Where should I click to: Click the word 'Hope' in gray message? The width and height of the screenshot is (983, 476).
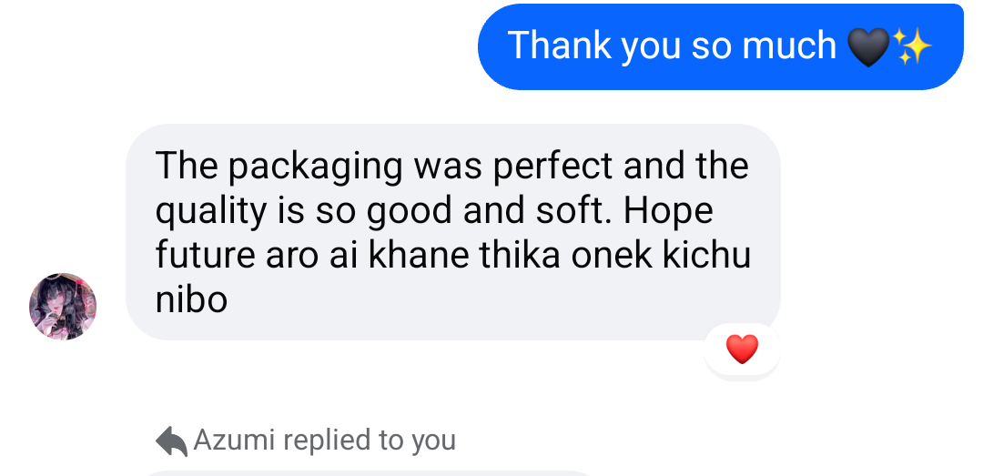coord(668,211)
